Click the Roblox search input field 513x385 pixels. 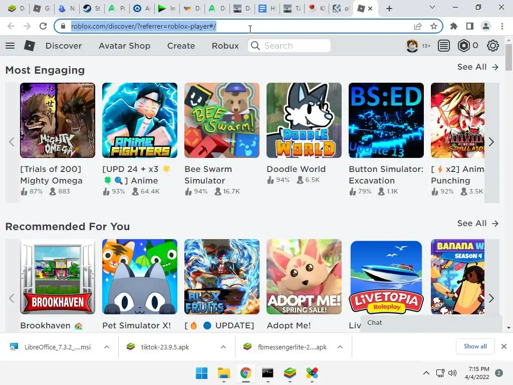tap(289, 46)
